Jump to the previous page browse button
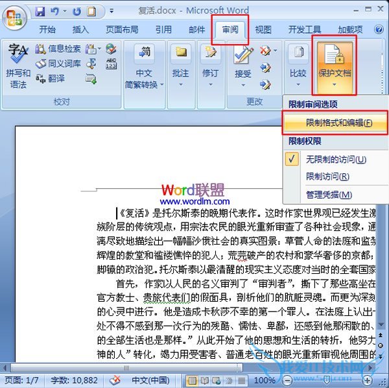 [x=381, y=335]
